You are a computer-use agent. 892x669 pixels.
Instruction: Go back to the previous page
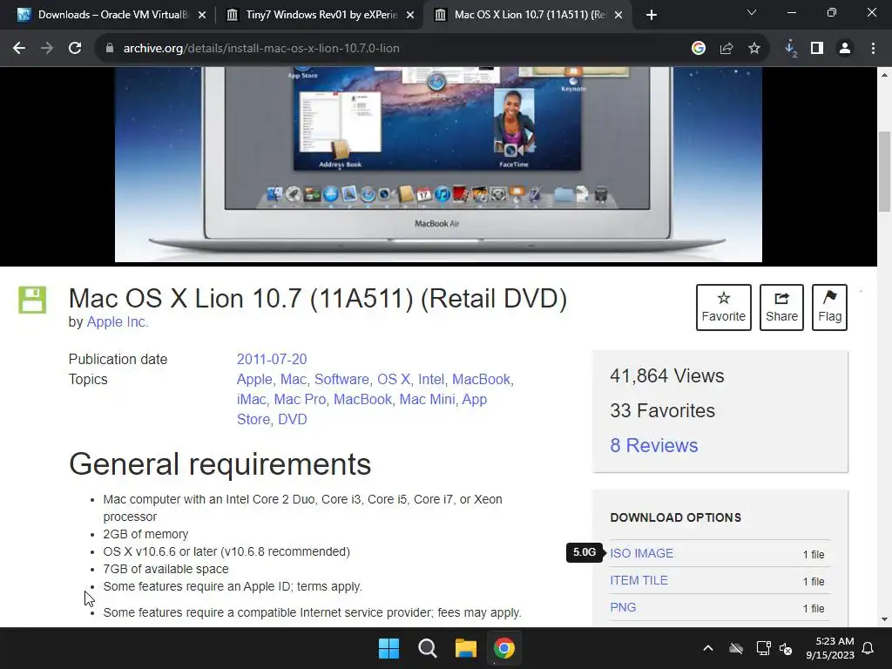pos(19,49)
